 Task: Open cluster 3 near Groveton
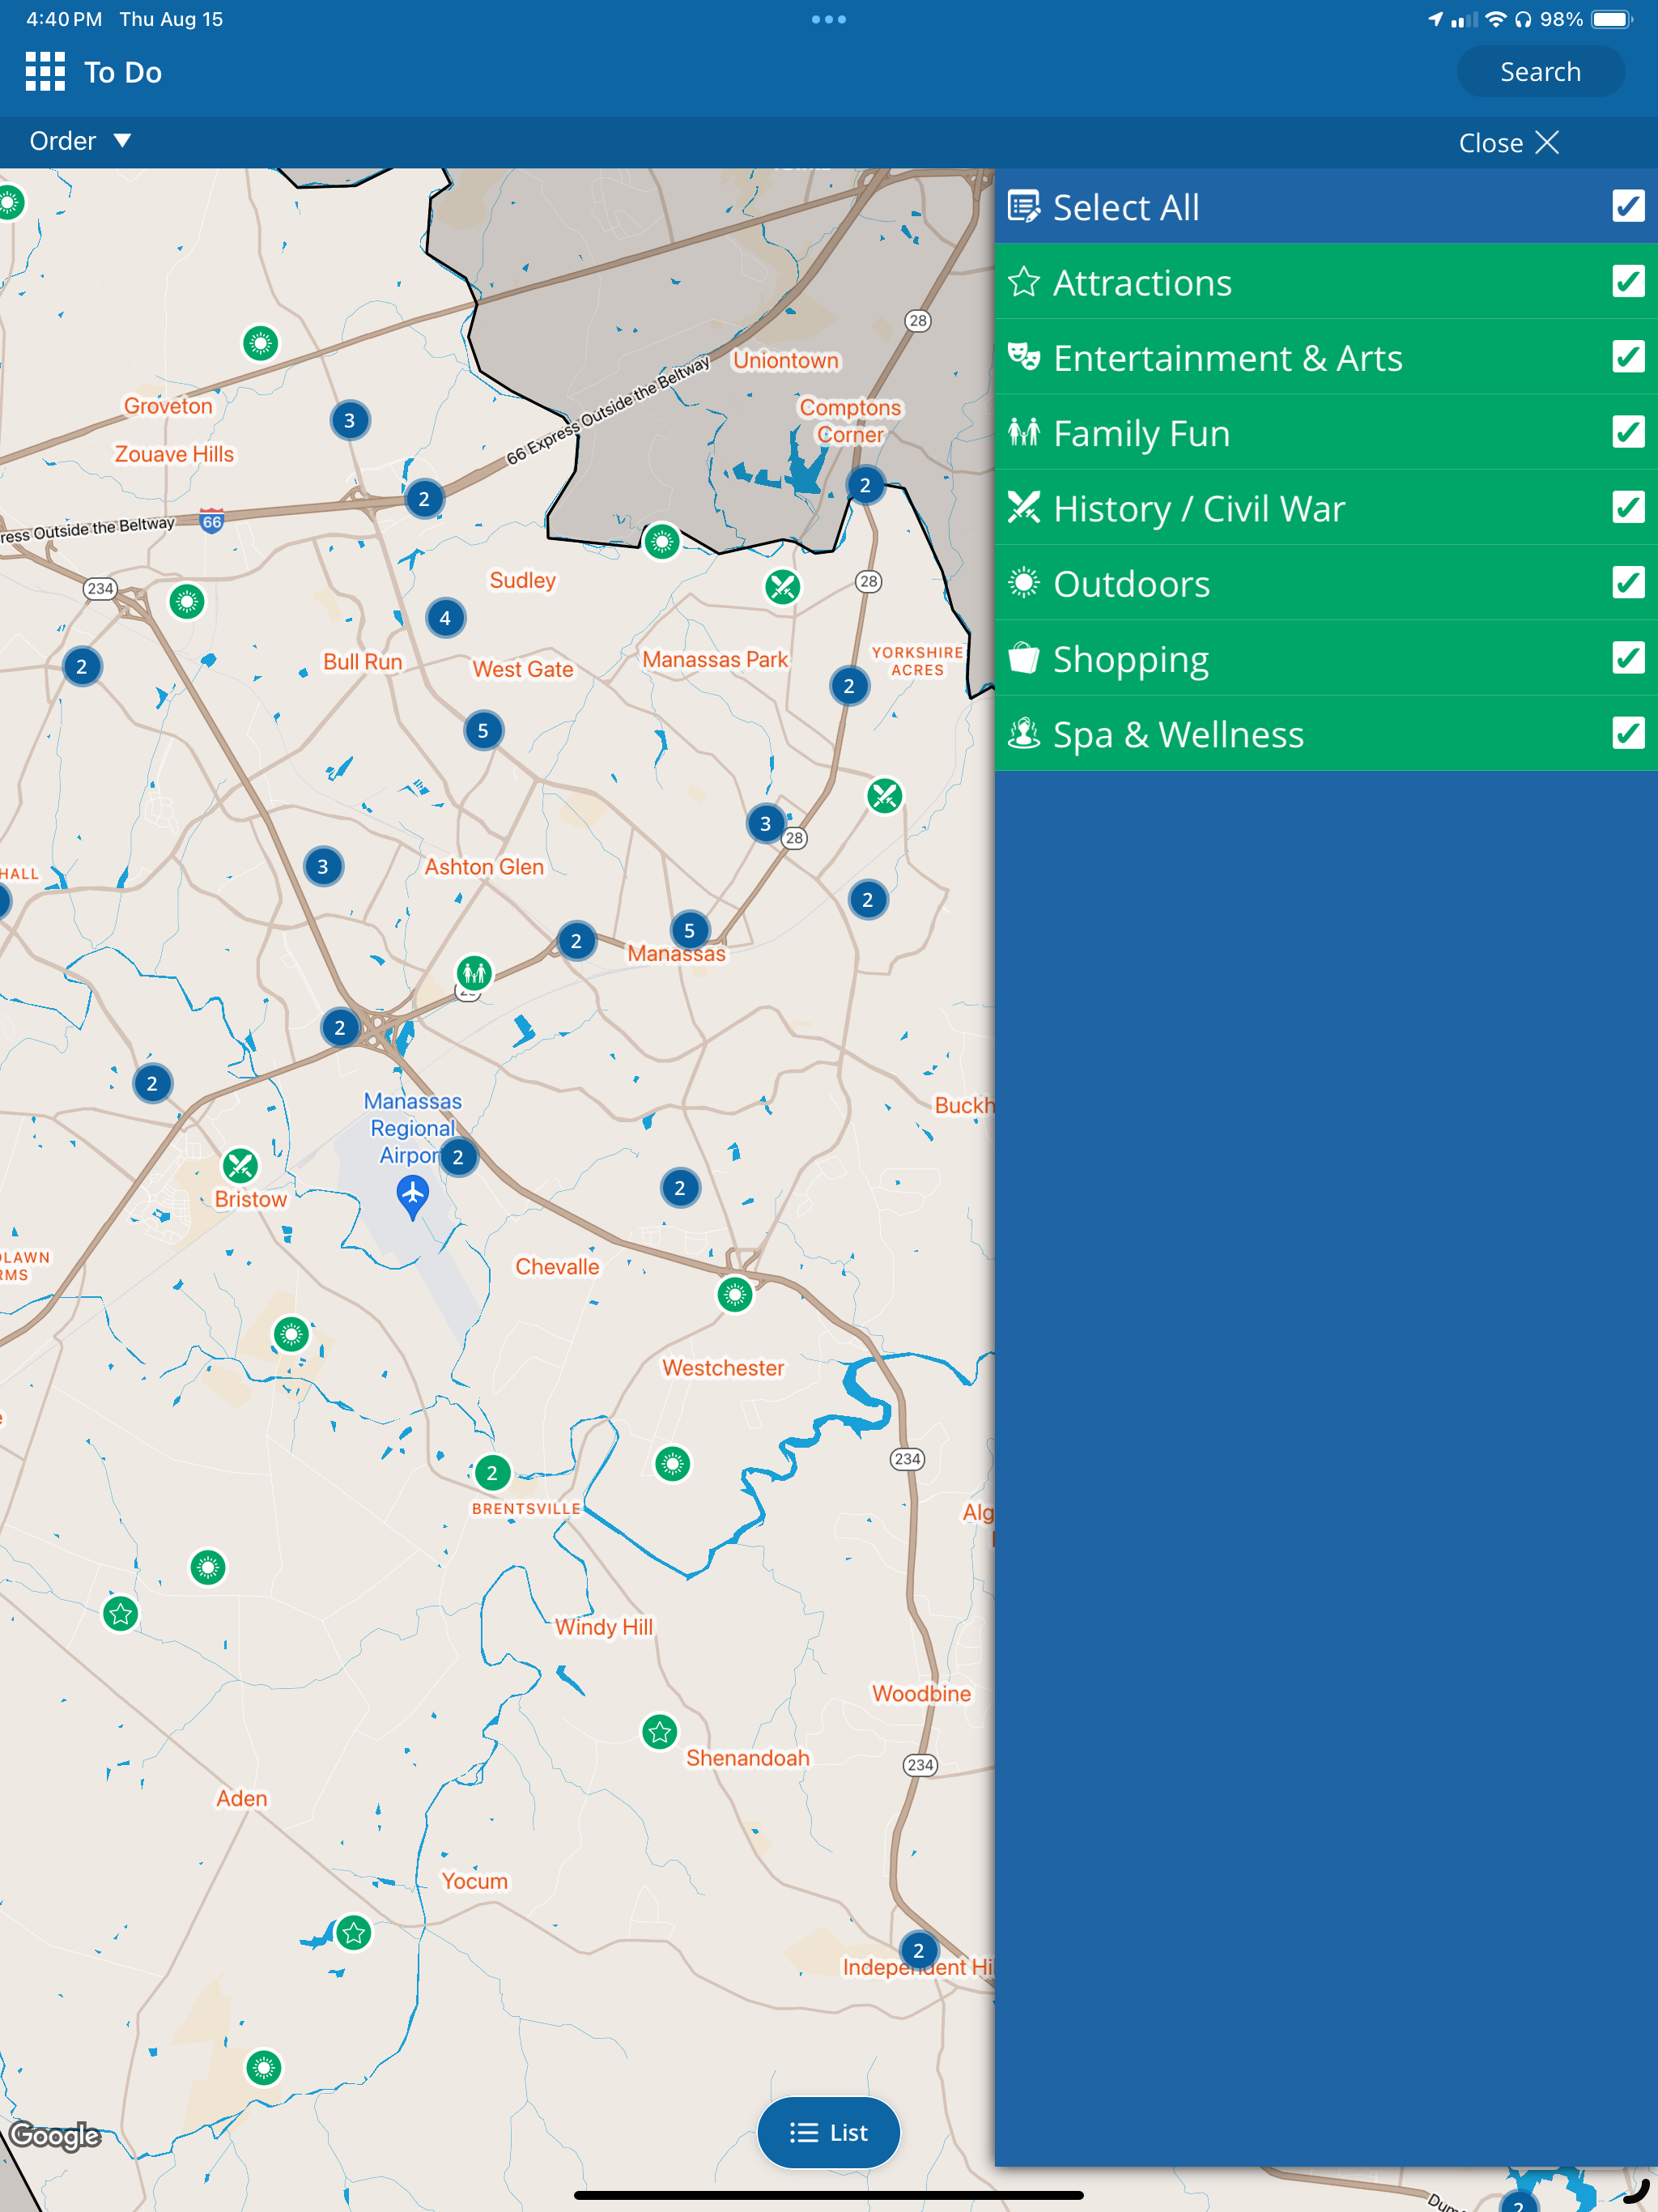pyautogui.click(x=349, y=420)
